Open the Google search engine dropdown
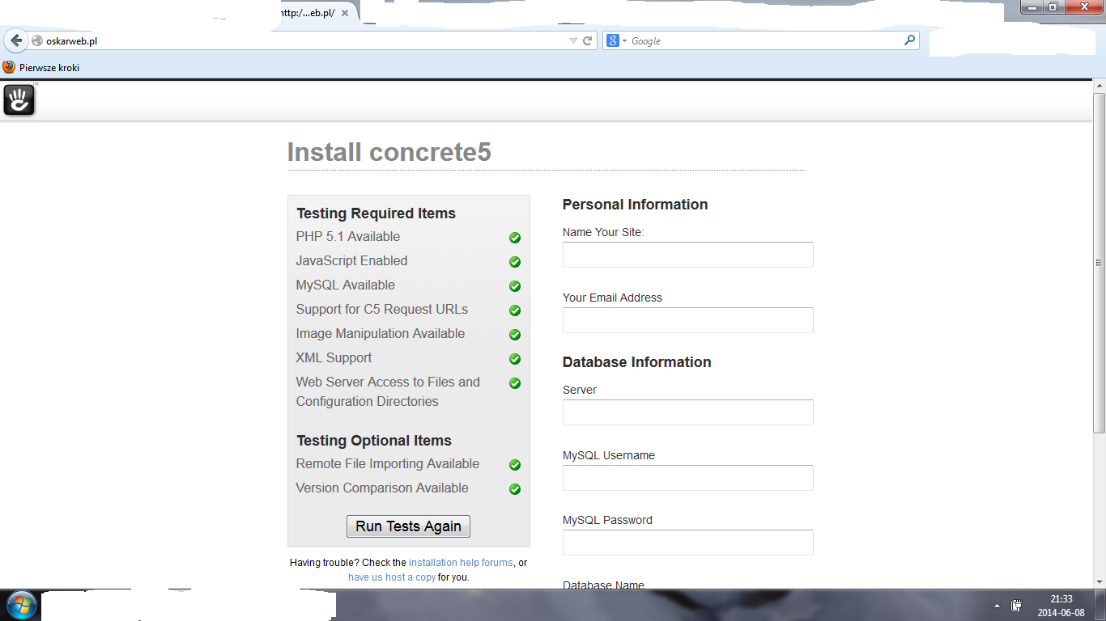Screen dimensions: 1106x621 point(617,40)
